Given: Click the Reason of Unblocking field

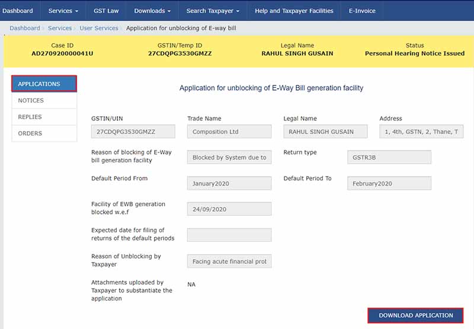Looking at the screenshot, I should tap(229, 261).
